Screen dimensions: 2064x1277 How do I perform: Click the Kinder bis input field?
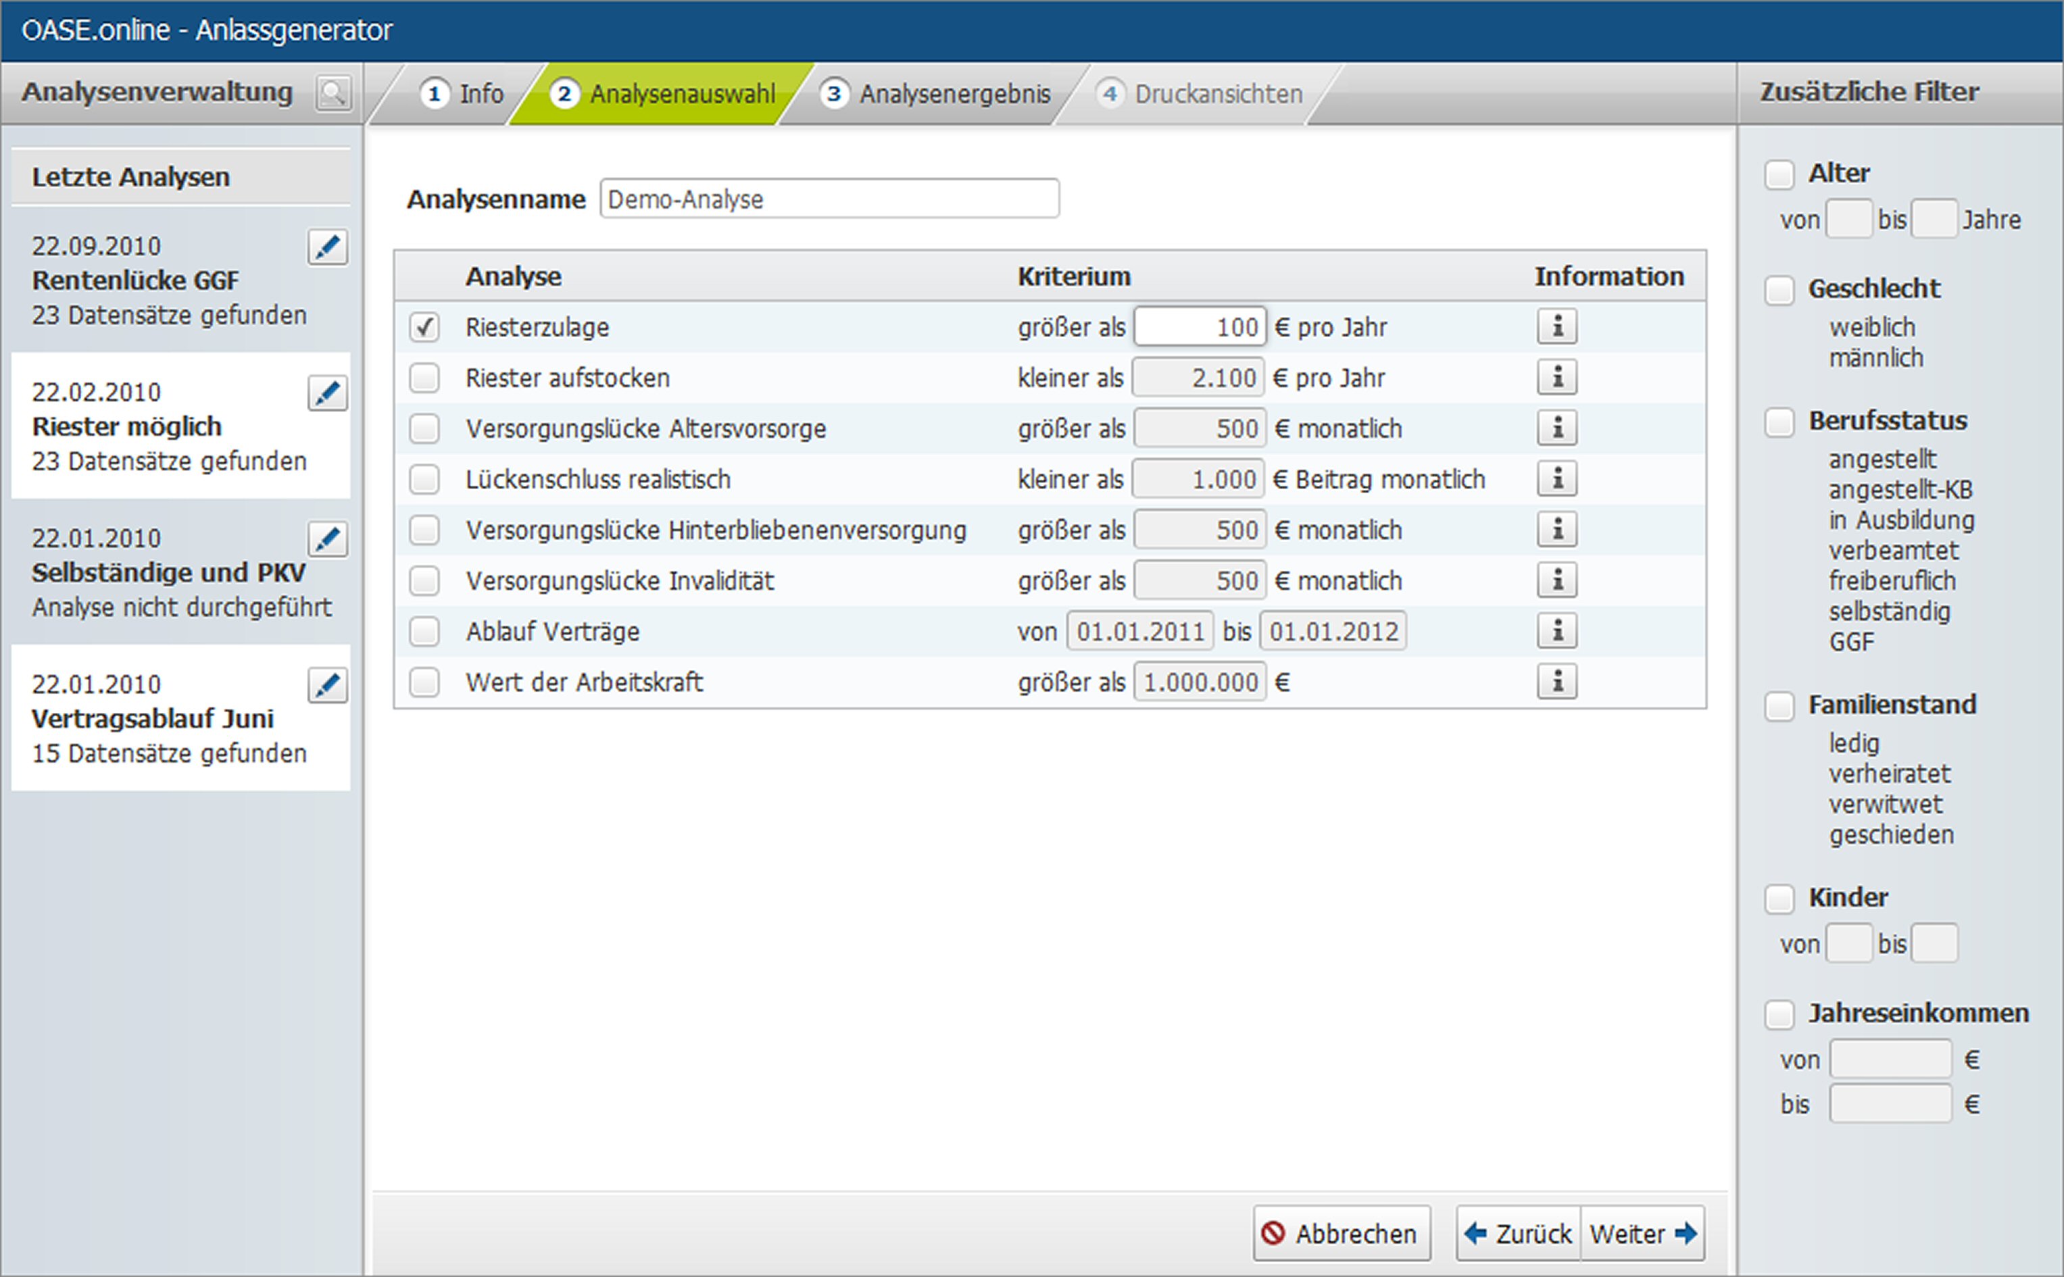1934,943
